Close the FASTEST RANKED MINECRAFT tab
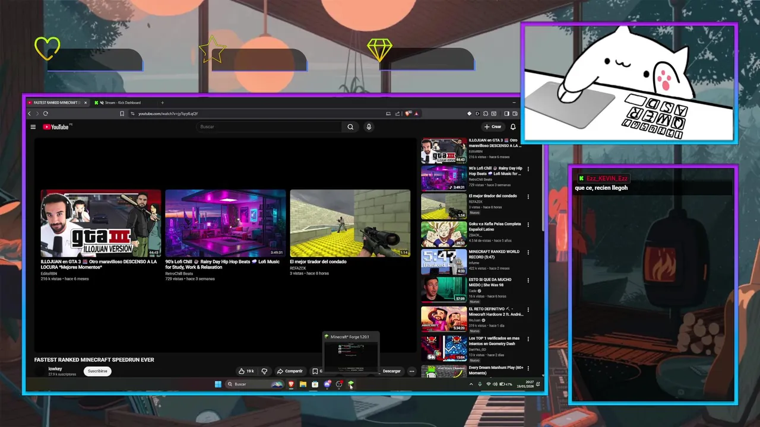 coord(85,103)
